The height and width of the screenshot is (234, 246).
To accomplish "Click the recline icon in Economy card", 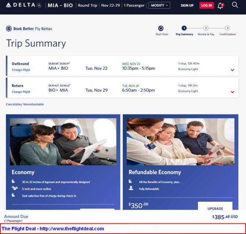I will pos(15,188).
